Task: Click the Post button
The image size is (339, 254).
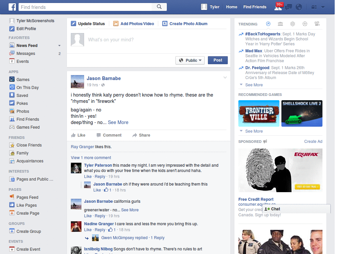Action: pyautogui.click(x=218, y=60)
